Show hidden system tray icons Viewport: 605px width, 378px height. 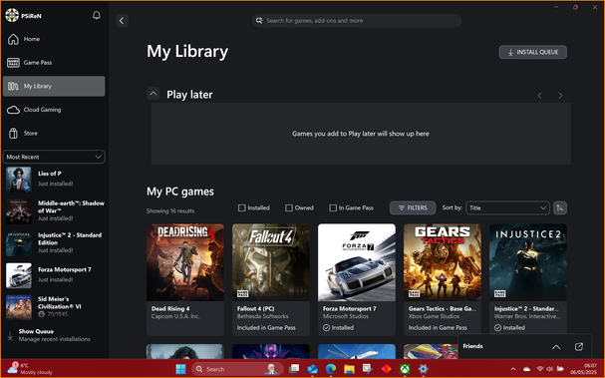(513, 369)
